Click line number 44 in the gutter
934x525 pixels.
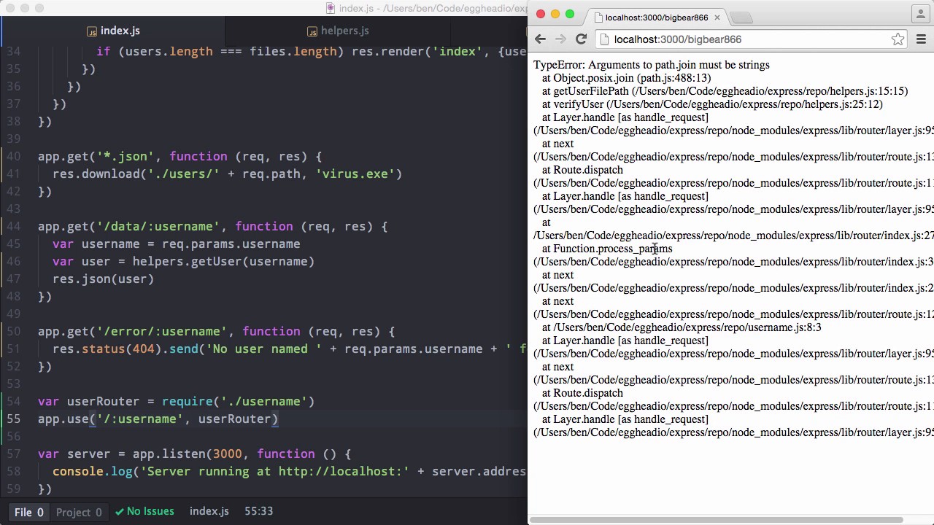pyautogui.click(x=13, y=226)
